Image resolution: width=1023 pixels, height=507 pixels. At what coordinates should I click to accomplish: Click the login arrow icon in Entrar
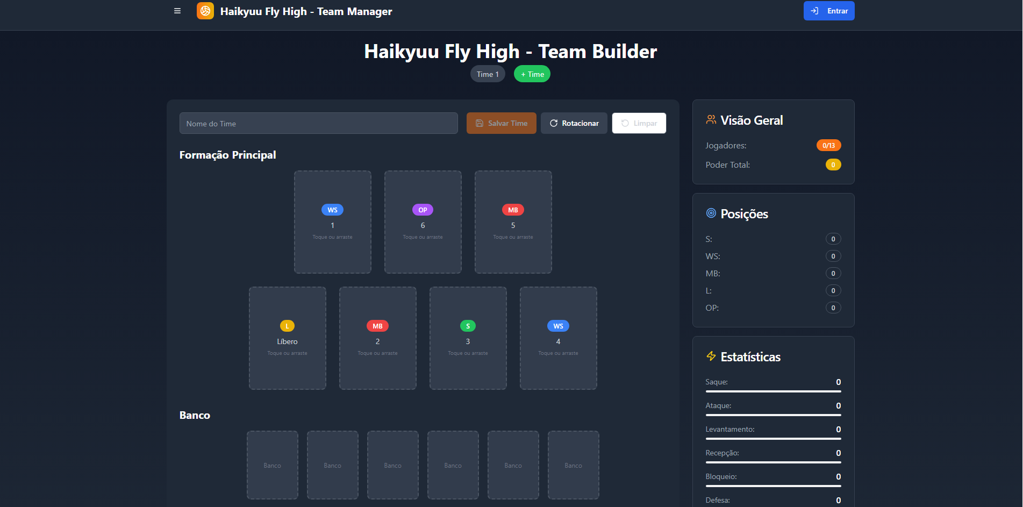pyautogui.click(x=815, y=11)
